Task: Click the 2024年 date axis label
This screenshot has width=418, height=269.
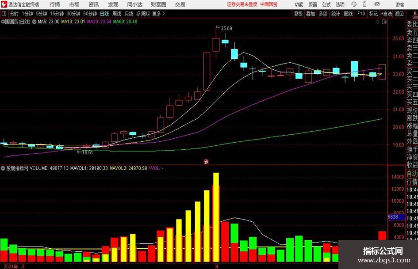Action: coord(11,266)
